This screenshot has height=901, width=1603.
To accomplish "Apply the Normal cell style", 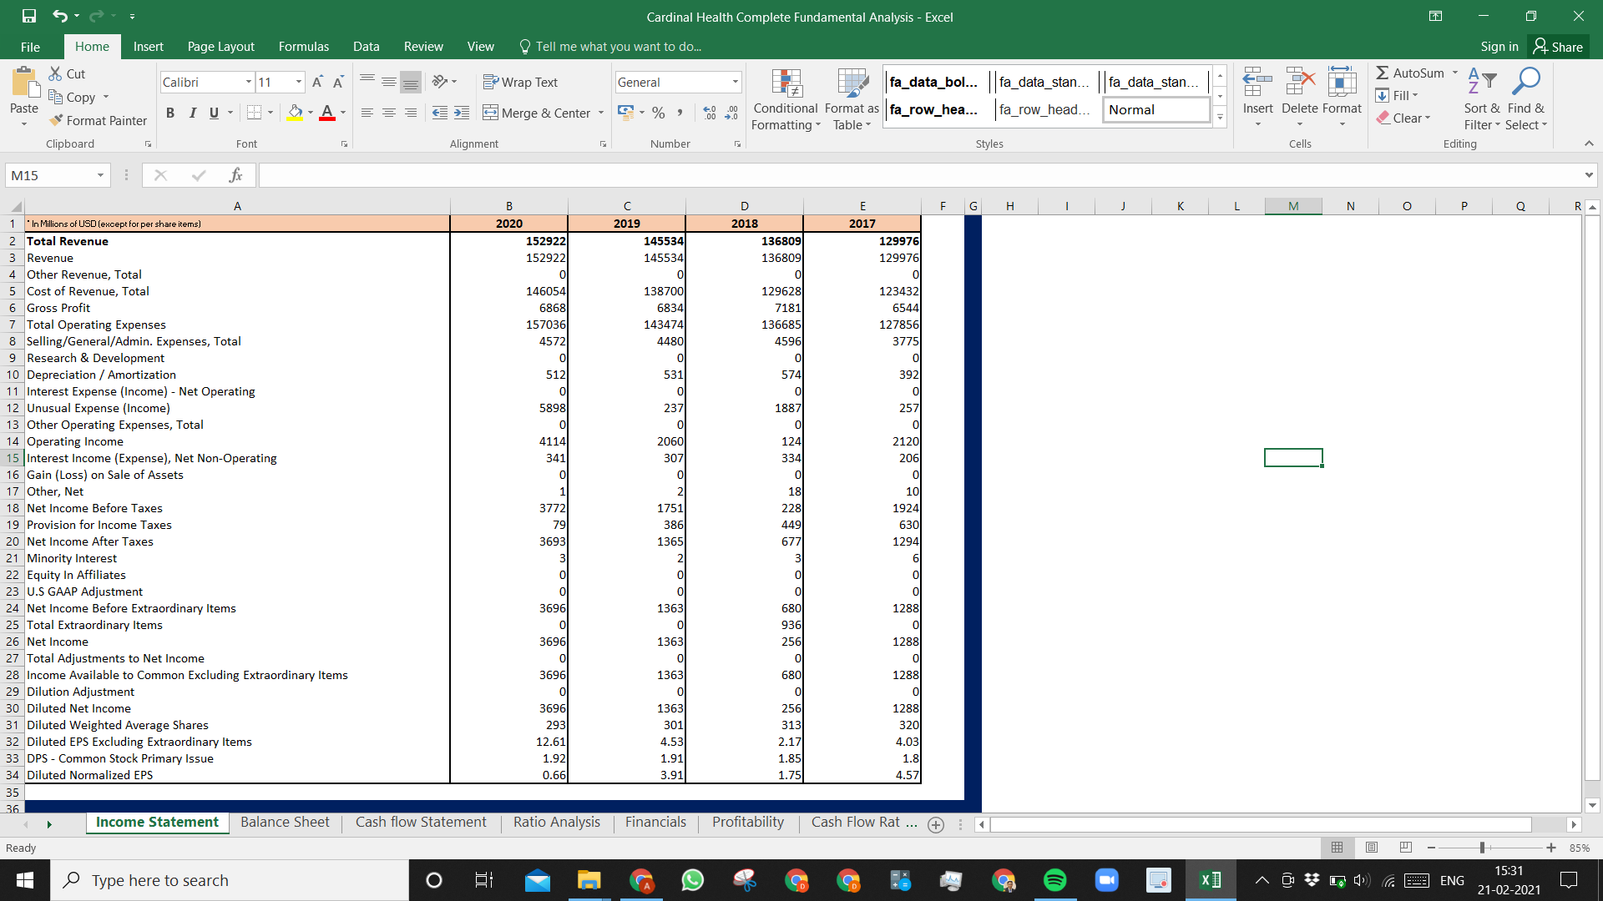I will coord(1156,109).
